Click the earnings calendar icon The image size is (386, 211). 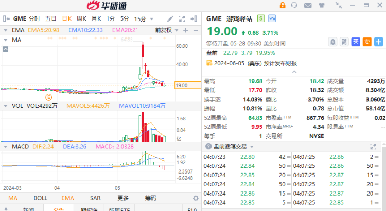(x=209, y=63)
